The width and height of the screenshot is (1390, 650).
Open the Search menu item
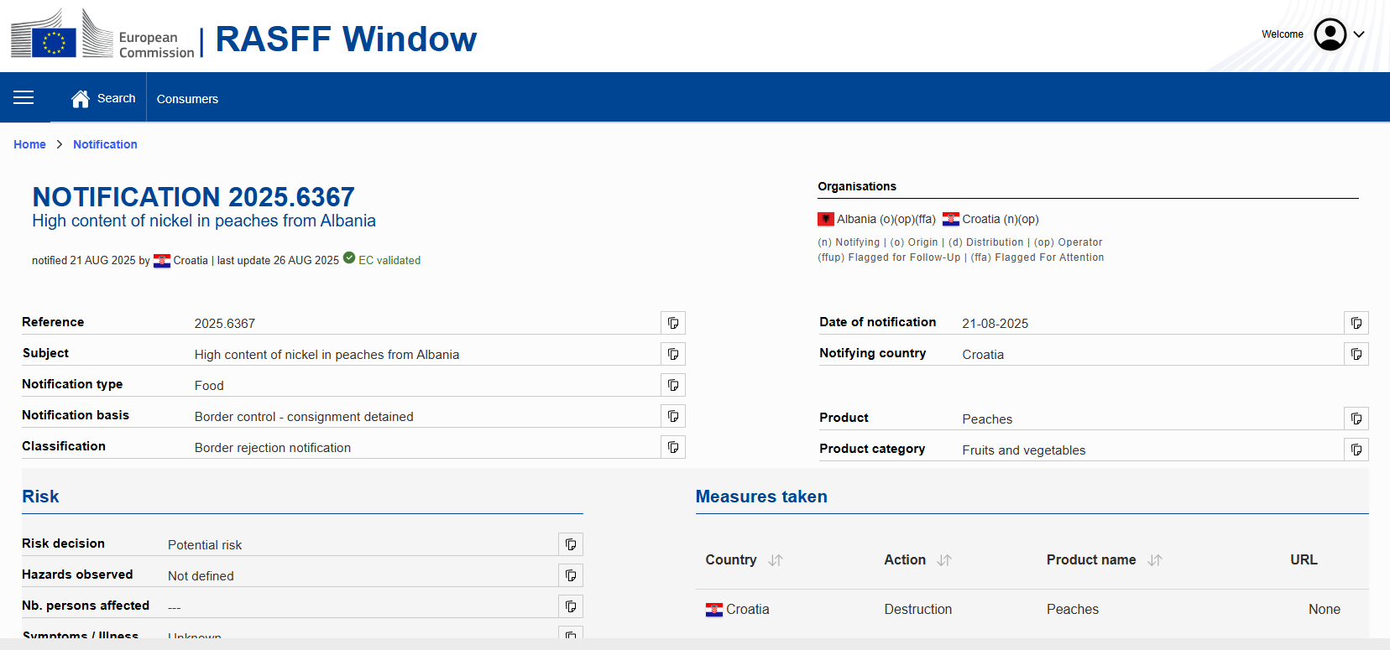(116, 98)
